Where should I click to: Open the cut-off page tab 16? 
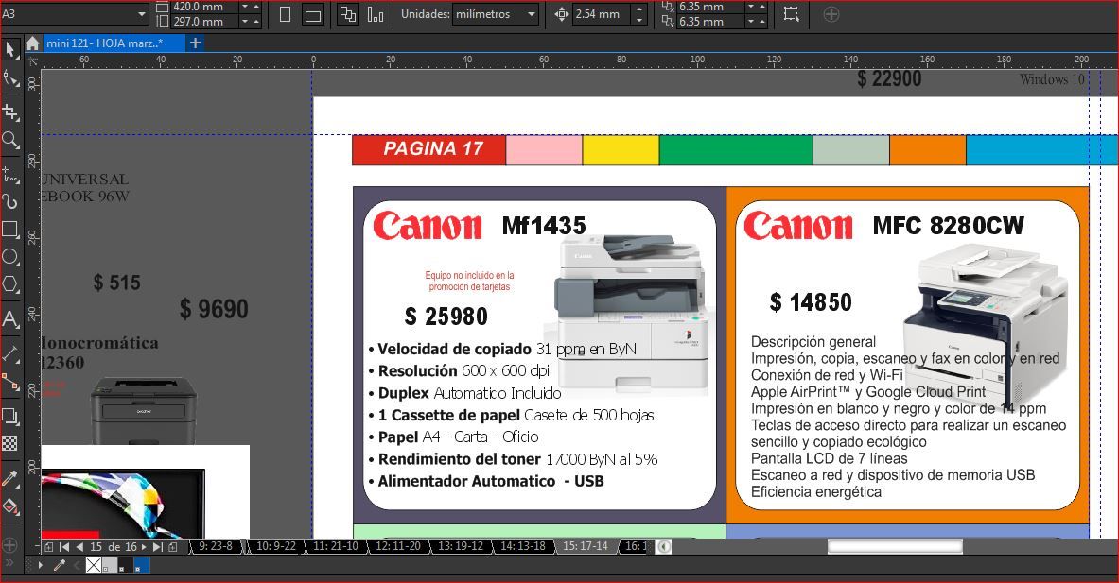[x=635, y=546]
